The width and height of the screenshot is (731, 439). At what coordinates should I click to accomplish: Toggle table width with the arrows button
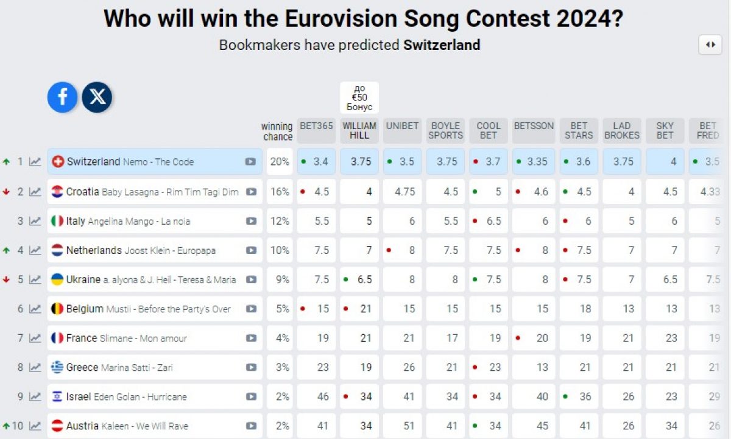710,44
